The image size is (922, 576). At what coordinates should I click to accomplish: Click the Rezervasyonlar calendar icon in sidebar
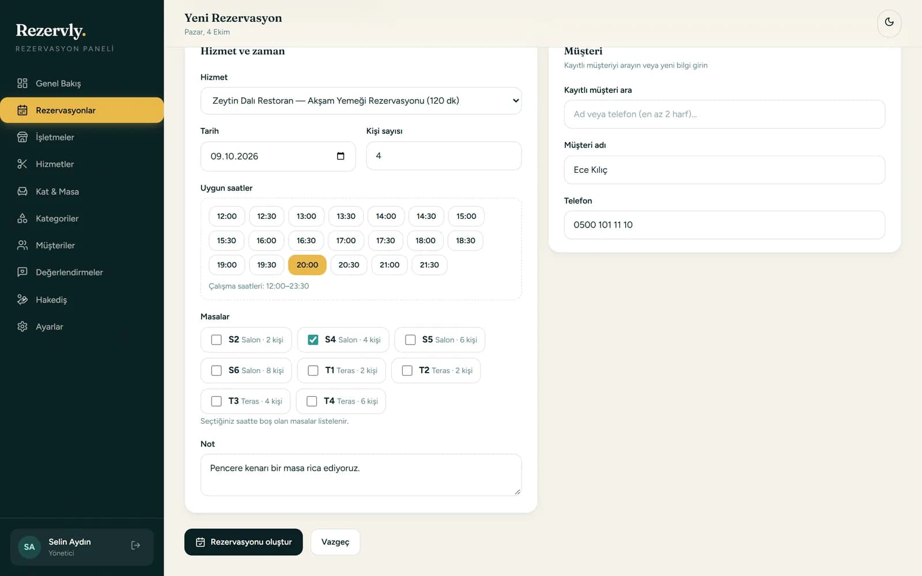[22, 110]
